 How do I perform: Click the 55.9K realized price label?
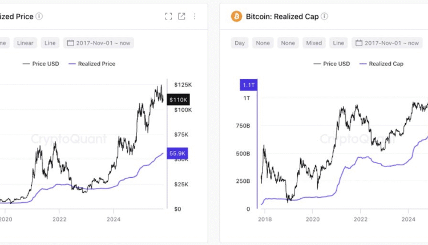coord(178,154)
